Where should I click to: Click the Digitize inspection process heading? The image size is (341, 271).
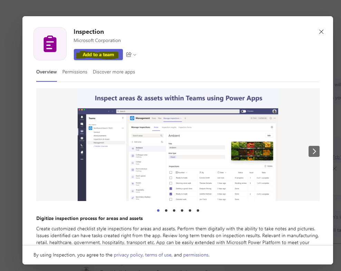pos(90,218)
